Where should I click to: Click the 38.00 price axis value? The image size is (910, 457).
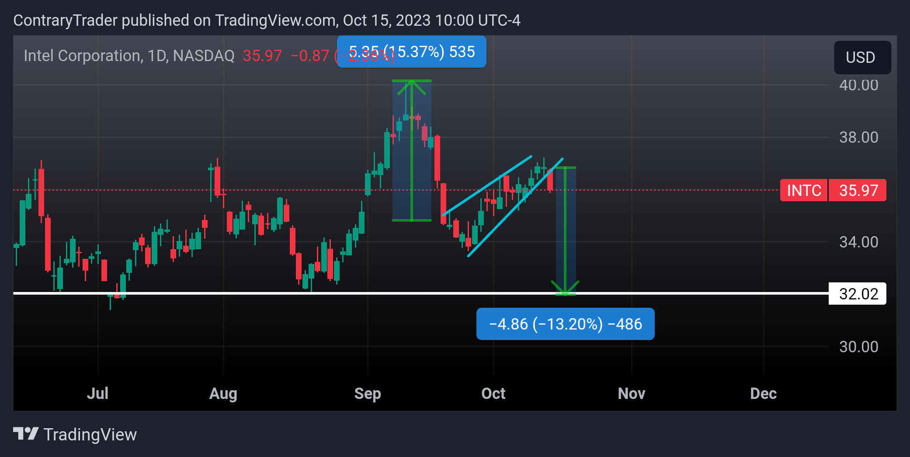tap(858, 137)
